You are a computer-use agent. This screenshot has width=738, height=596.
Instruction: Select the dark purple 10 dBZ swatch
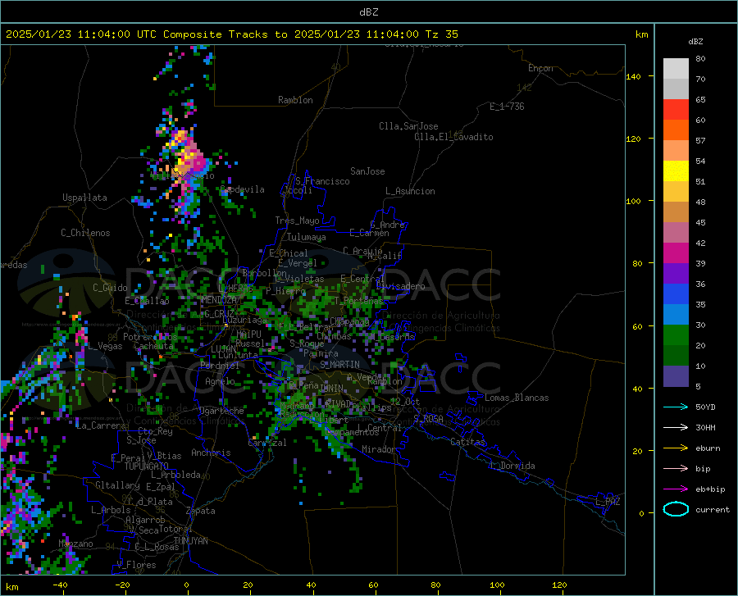click(676, 375)
